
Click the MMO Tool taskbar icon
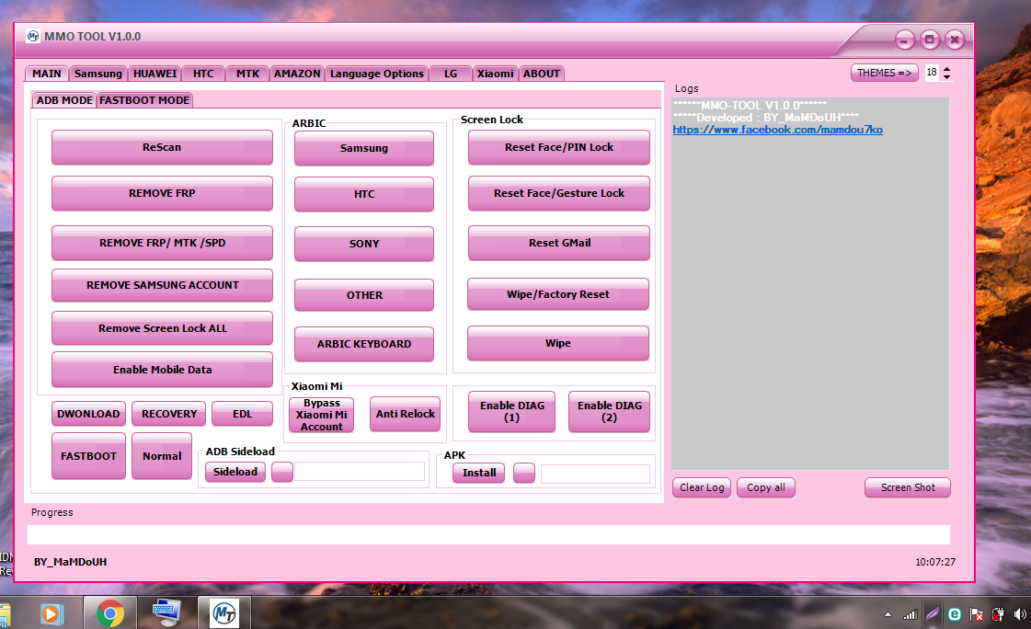click(224, 613)
